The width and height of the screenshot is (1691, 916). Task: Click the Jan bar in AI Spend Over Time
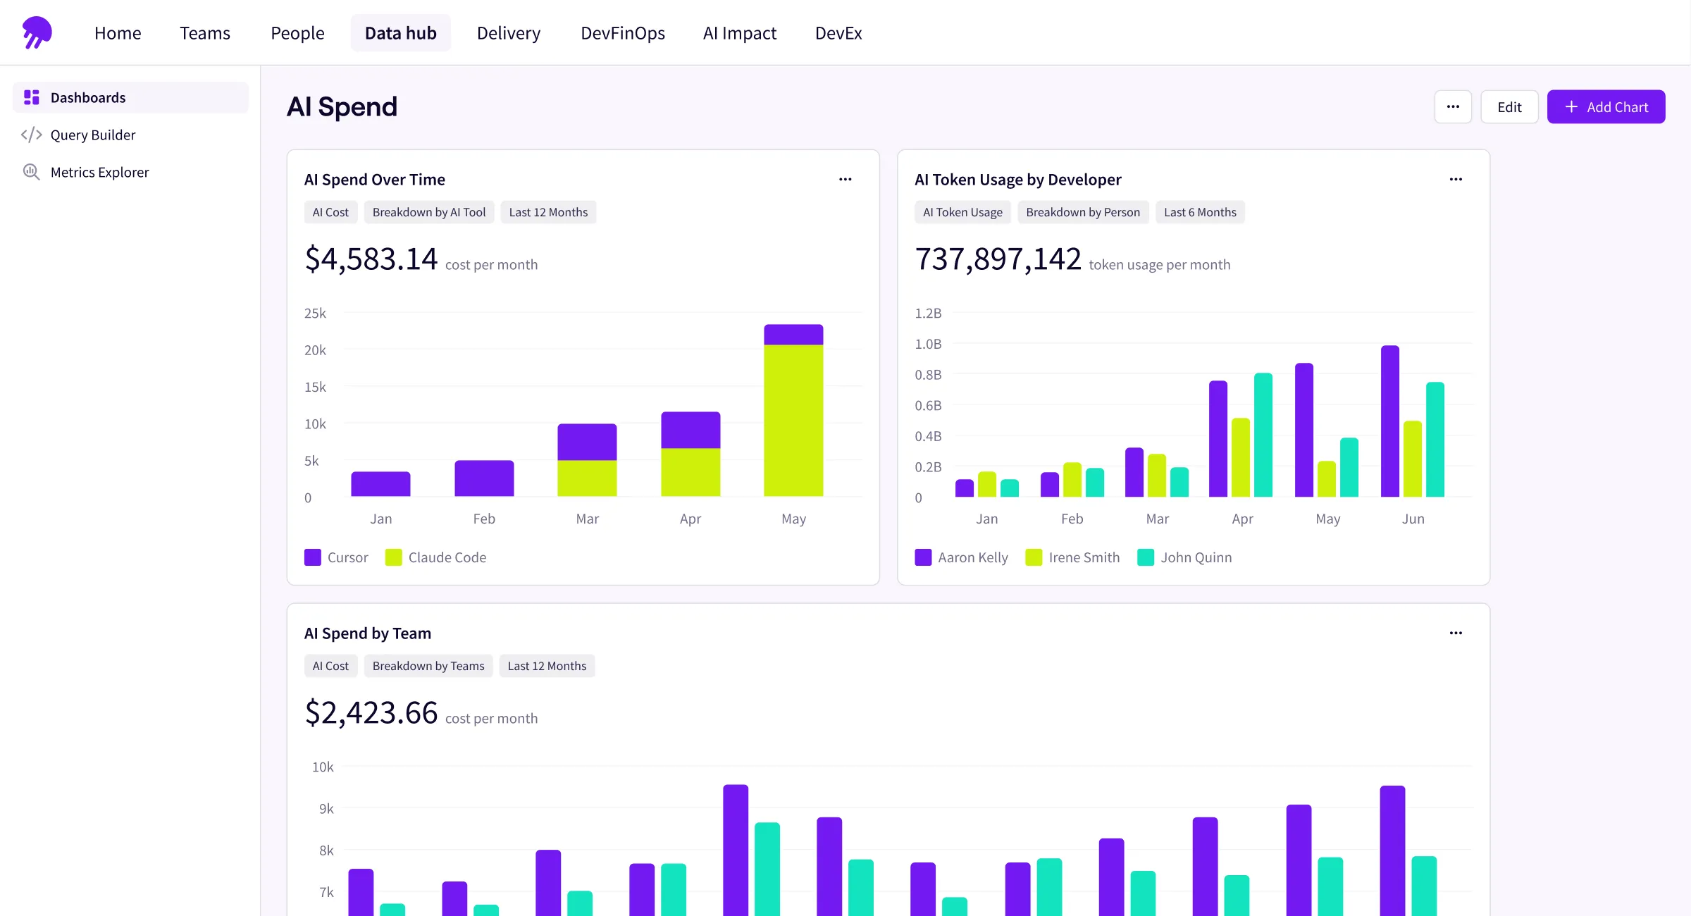[x=380, y=484]
